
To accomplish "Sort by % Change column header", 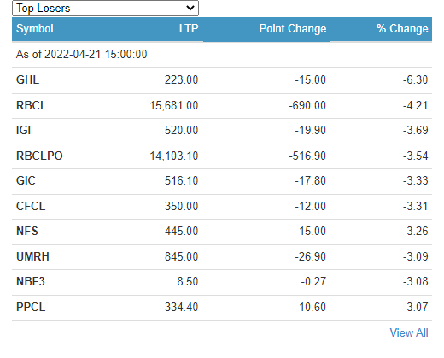I will tap(402, 28).
